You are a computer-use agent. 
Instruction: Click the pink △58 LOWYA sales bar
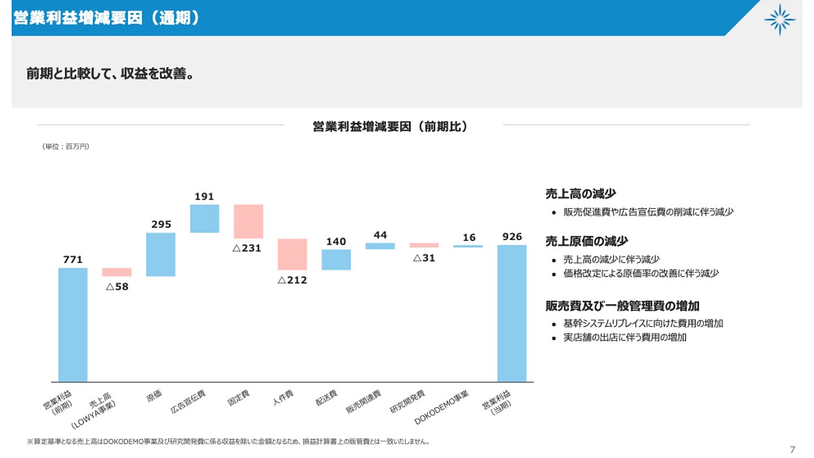117,272
